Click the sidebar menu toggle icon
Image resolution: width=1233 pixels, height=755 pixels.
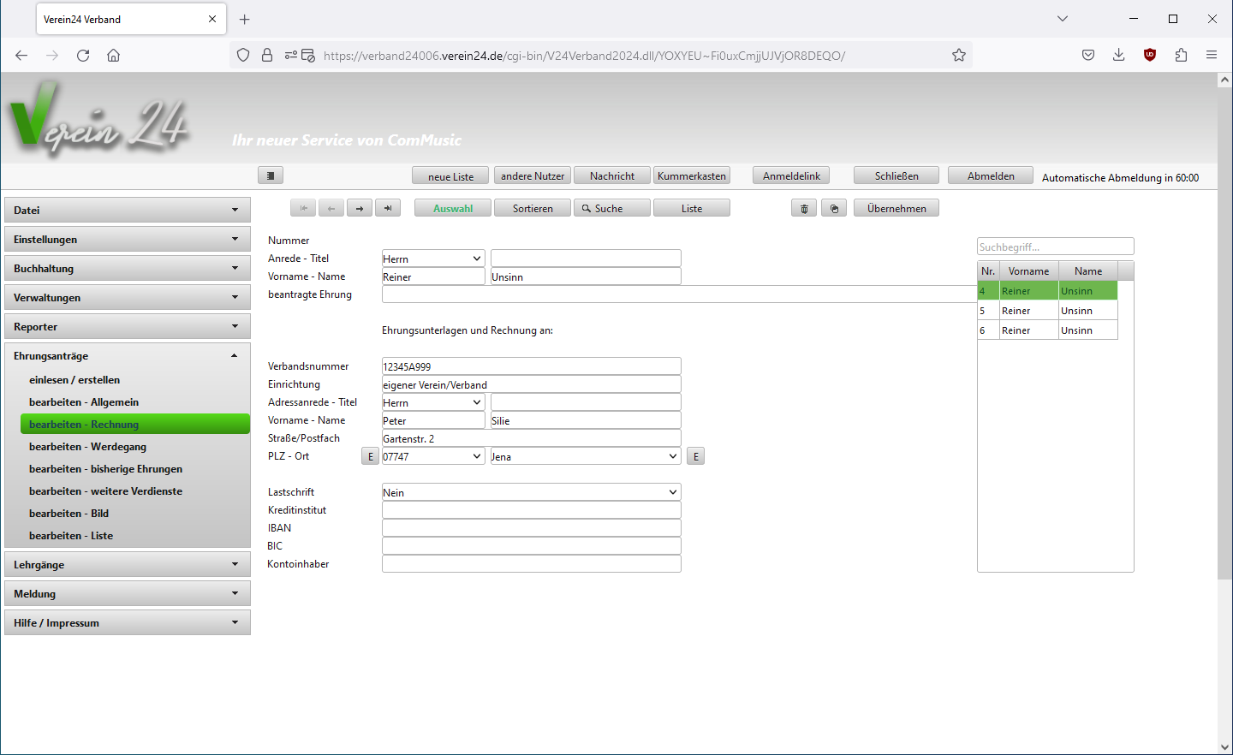point(270,175)
